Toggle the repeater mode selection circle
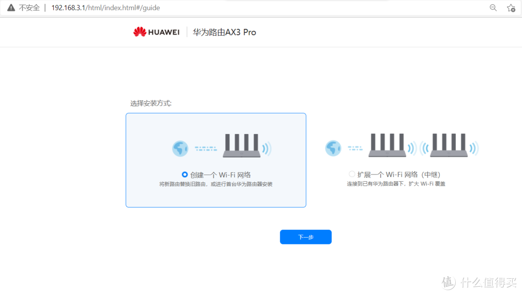The height and width of the screenshot is (295, 522). 352,174
